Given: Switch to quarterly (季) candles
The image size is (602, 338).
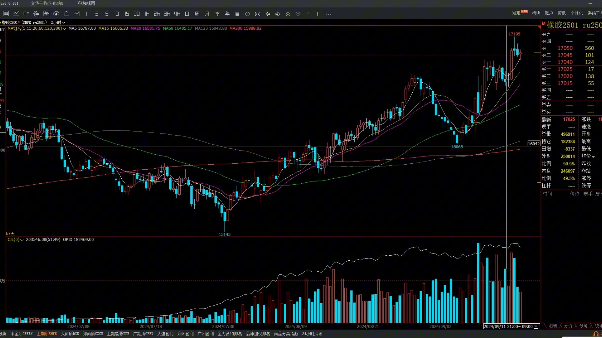Looking at the screenshot, I should pos(217,14).
